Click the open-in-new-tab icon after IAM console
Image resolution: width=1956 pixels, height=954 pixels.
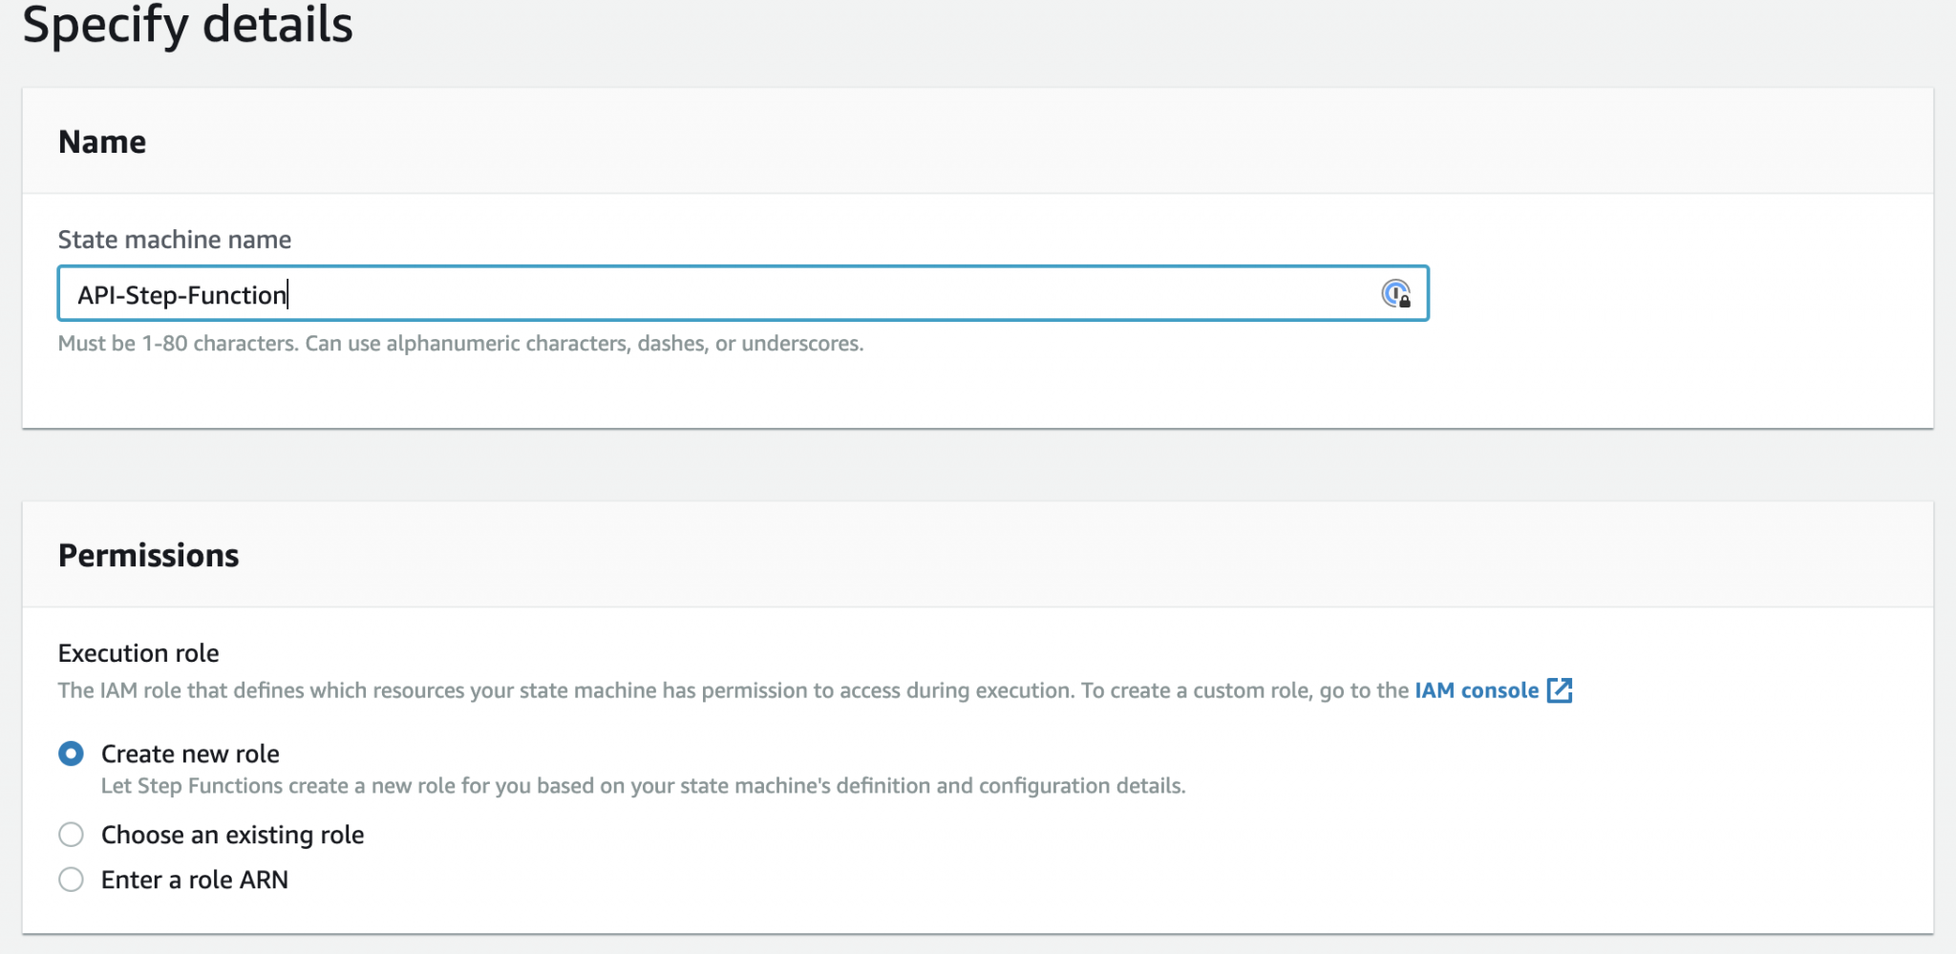[1561, 690]
